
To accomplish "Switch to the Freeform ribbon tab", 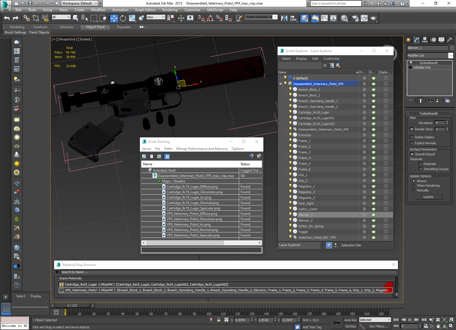I will (40, 27).
